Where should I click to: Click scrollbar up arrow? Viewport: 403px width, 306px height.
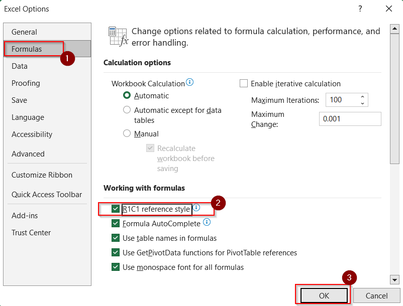394,29
